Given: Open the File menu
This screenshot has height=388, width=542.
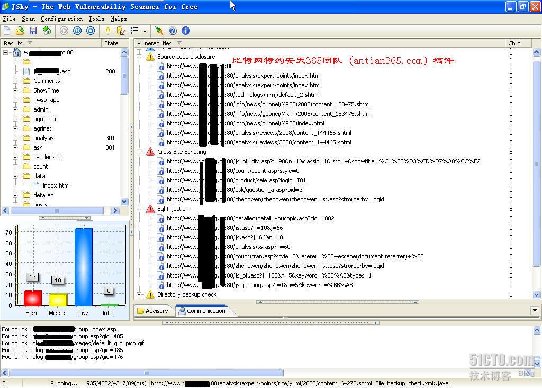Looking at the screenshot, I should click(x=10, y=19).
